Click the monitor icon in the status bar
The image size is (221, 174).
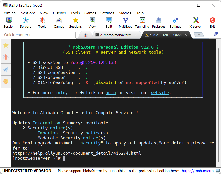(218, 171)
